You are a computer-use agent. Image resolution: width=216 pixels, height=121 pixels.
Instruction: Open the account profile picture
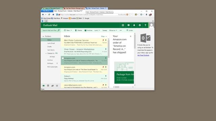(x=152, y=25)
